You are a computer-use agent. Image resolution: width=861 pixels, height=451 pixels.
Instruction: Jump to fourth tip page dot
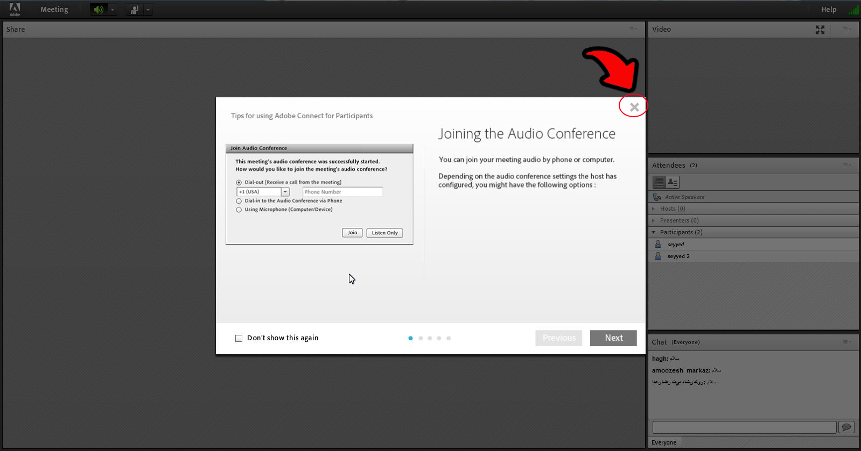pos(439,338)
